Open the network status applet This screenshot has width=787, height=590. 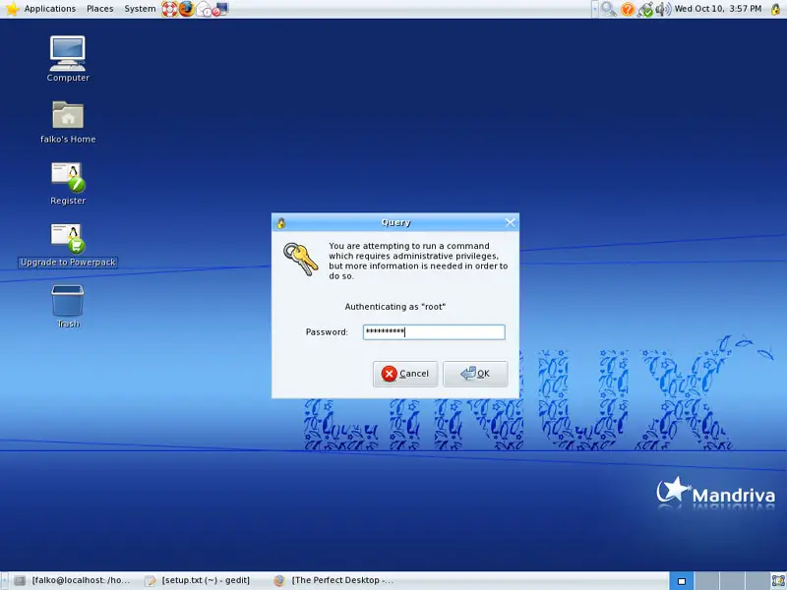pyautogui.click(x=645, y=9)
